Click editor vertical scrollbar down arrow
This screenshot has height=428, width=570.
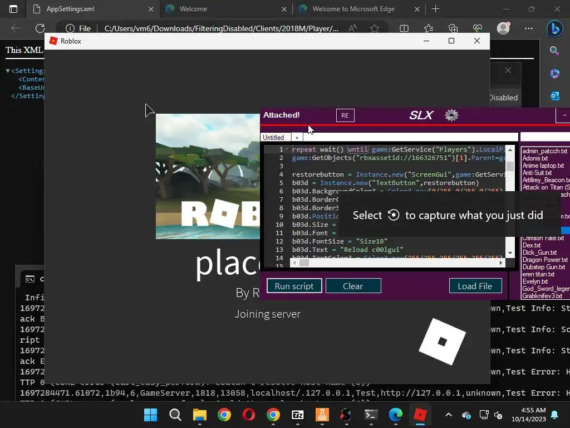pyautogui.click(x=510, y=253)
